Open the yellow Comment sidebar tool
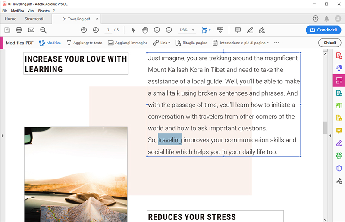The width and height of the screenshot is (345, 222). coord(339,131)
